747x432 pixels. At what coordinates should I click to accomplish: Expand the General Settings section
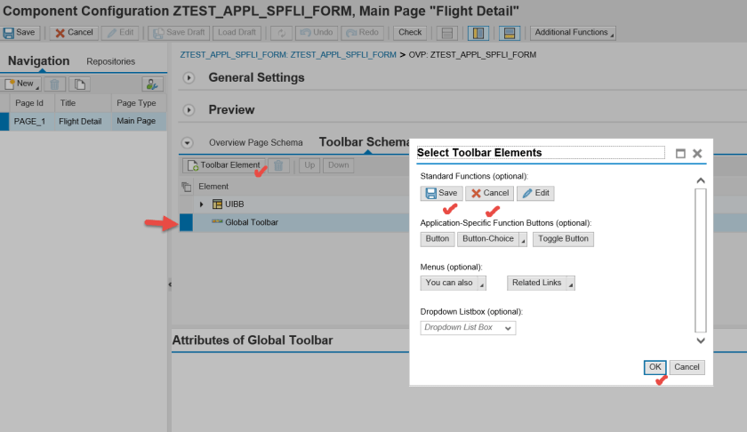[x=189, y=77]
